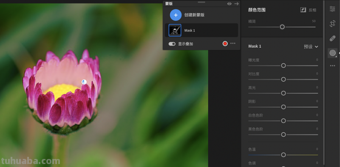The height and width of the screenshot is (167, 340).
Task: Select the Healing brush tool
Action: click(332, 38)
